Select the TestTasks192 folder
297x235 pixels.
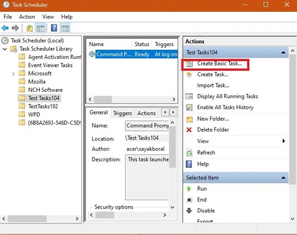(x=43, y=106)
